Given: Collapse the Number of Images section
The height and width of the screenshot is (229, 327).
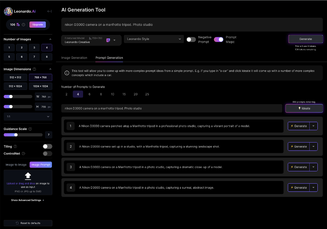Looking at the screenshot, I should coord(50,39).
